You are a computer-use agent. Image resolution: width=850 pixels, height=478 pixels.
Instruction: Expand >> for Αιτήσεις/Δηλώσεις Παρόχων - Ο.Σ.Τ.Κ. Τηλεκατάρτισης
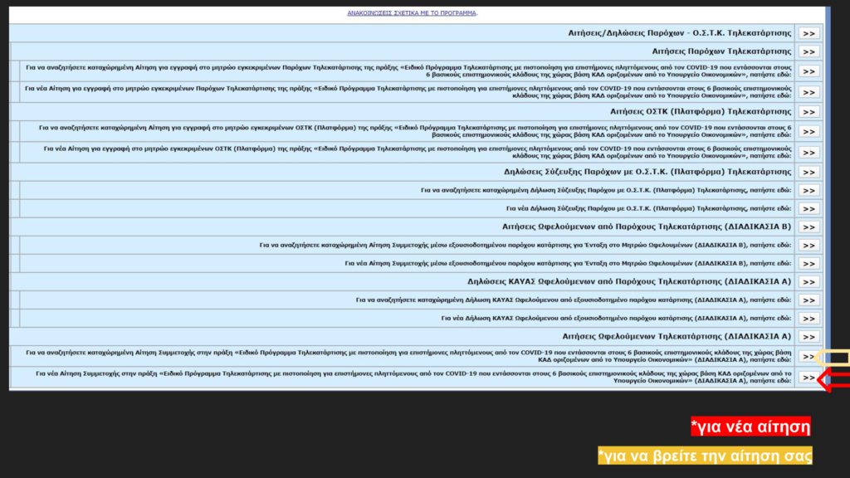[808, 33]
